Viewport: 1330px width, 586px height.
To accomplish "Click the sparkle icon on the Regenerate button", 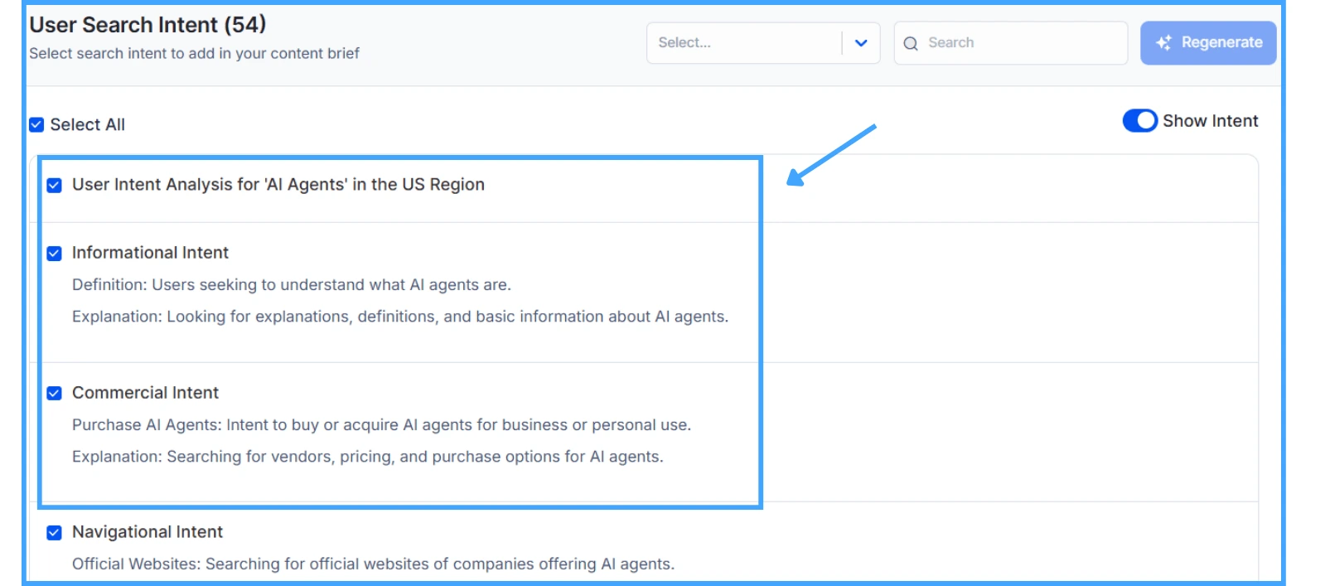I will (x=1164, y=43).
